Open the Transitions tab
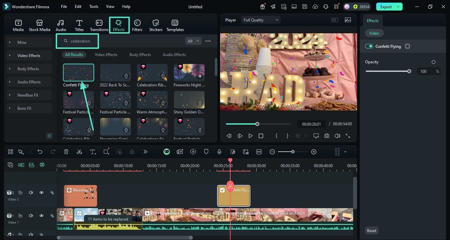The image size is (450, 240). pos(99,26)
